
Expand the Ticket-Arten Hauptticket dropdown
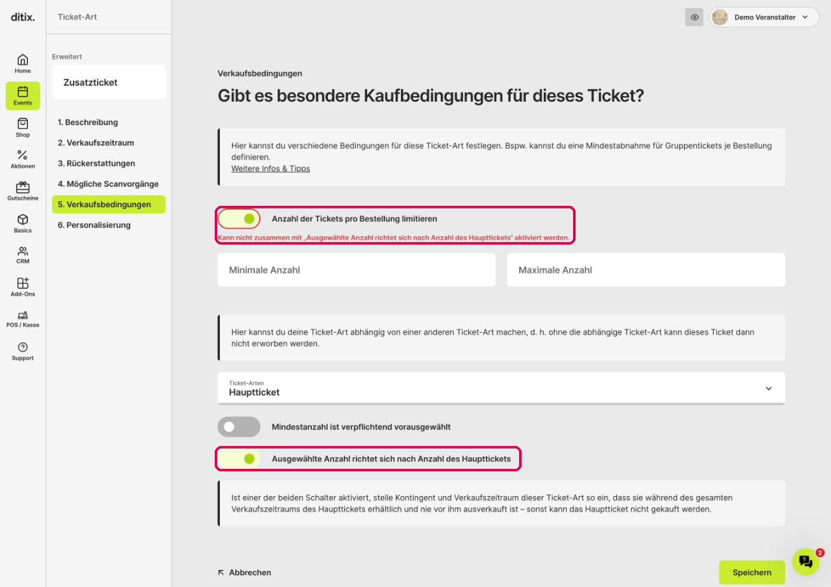pos(501,388)
